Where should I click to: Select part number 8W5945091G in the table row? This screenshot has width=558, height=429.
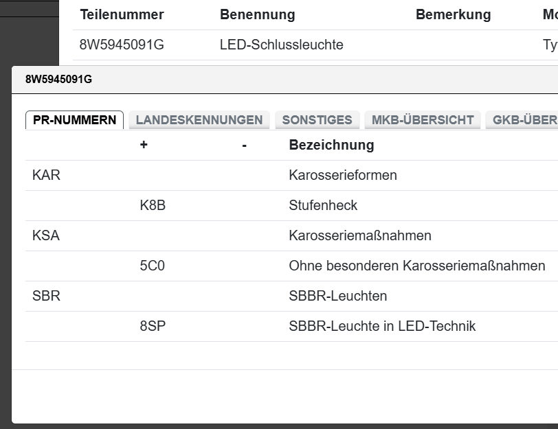tap(122, 45)
